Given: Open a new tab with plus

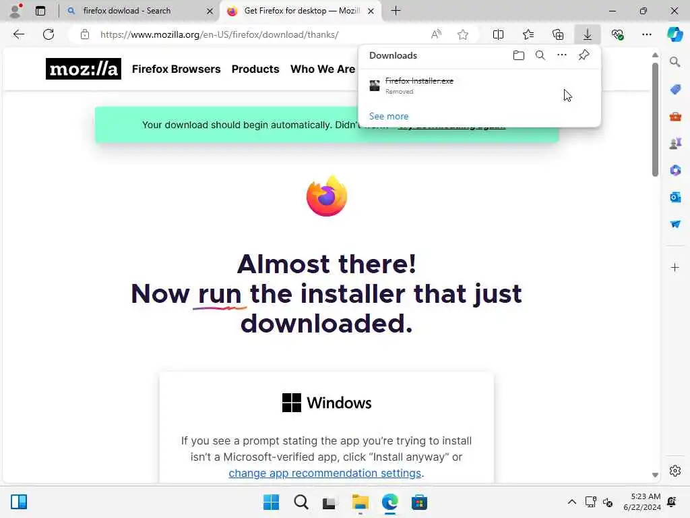Looking at the screenshot, I should click(396, 11).
